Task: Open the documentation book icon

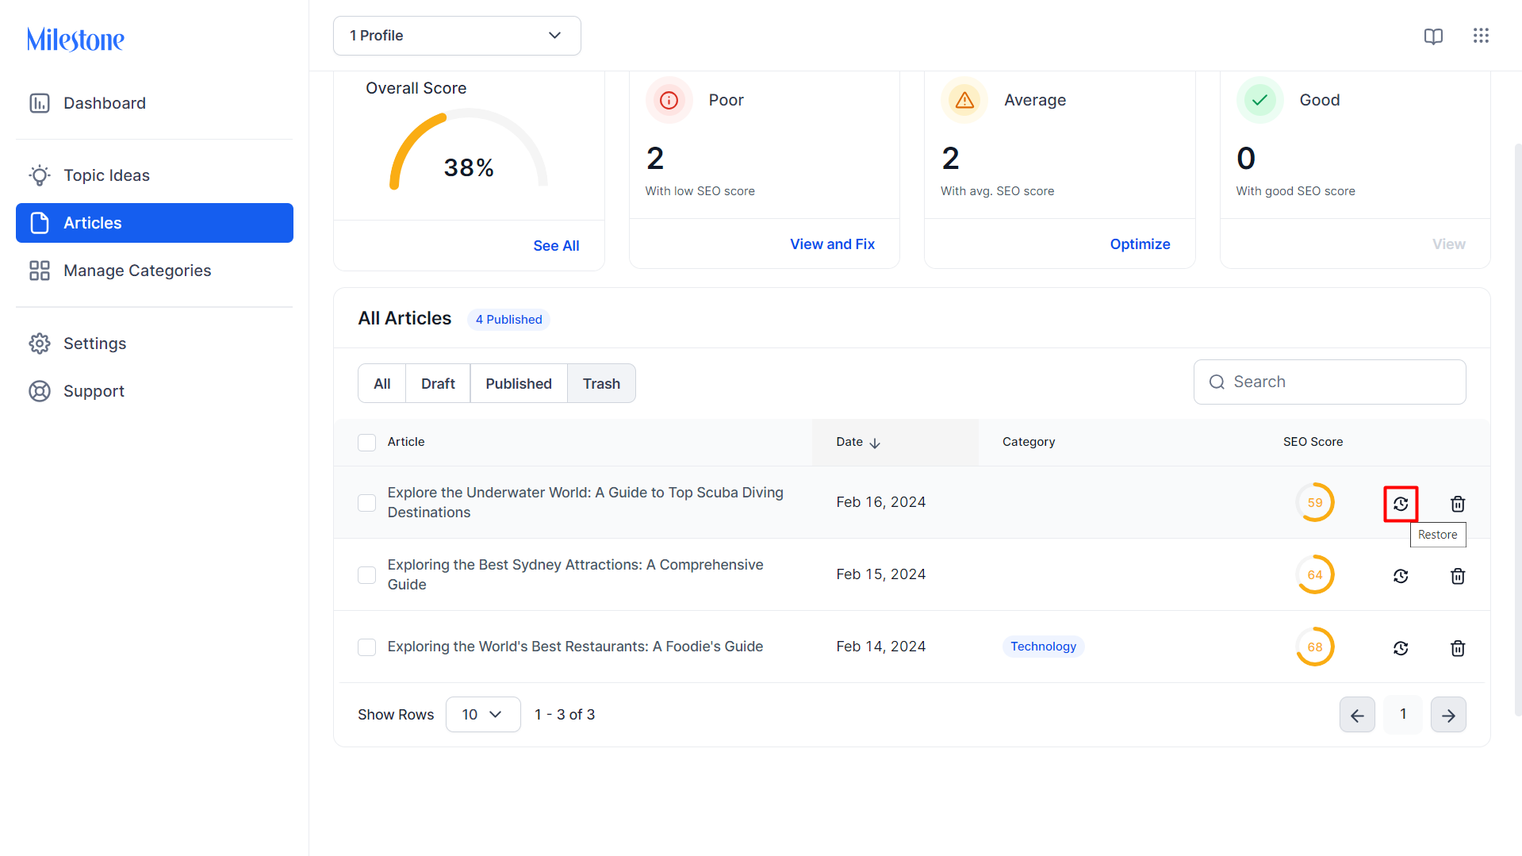Action: pos(1433,36)
